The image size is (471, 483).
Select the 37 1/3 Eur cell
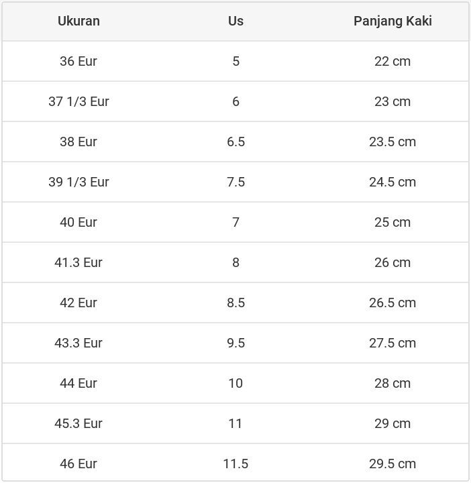[x=78, y=101]
